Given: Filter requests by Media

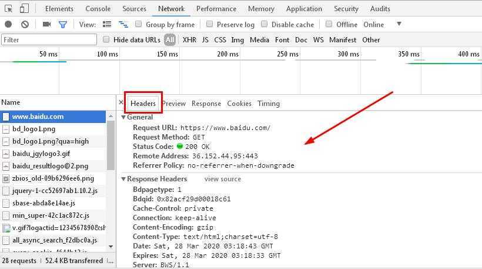Looking at the screenshot, I should (x=259, y=39).
